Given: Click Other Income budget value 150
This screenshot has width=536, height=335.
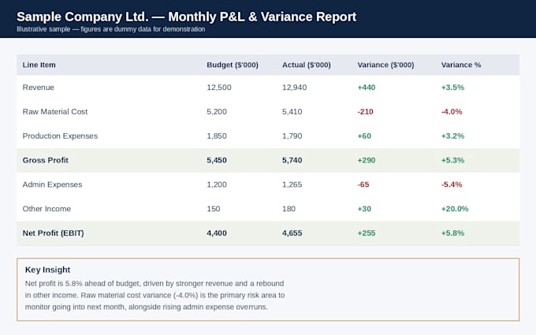Looking at the screenshot, I should 214,209.
